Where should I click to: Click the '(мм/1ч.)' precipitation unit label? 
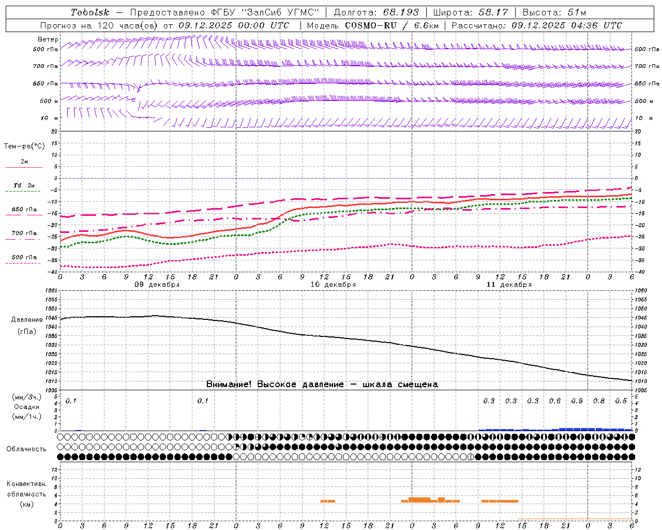pyautogui.click(x=27, y=417)
